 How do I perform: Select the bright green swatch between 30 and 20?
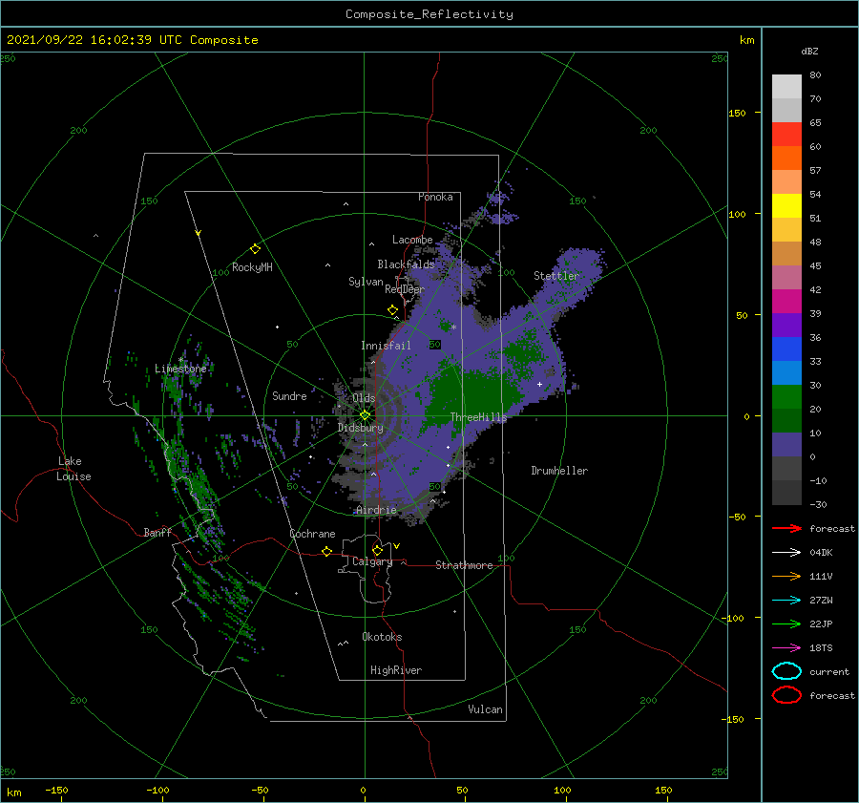(786, 397)
